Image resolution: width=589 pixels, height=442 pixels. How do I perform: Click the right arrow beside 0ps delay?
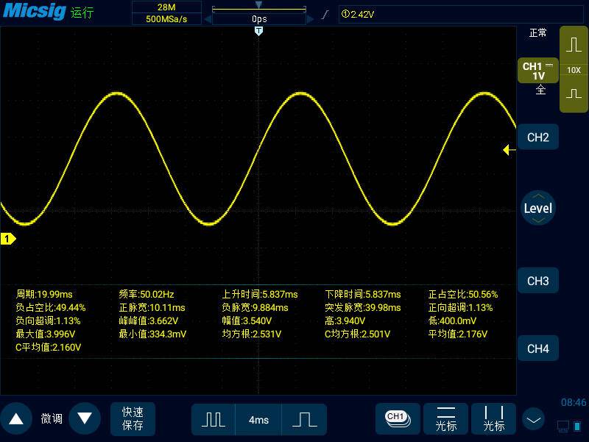(310, 19)
